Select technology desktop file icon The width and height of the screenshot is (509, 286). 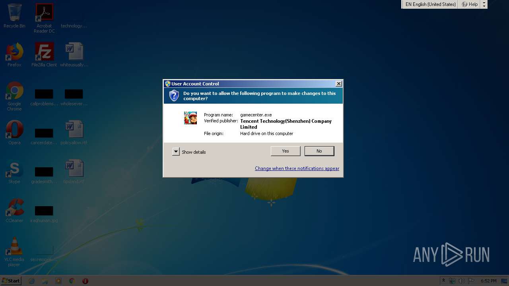[x=74, y=16]
